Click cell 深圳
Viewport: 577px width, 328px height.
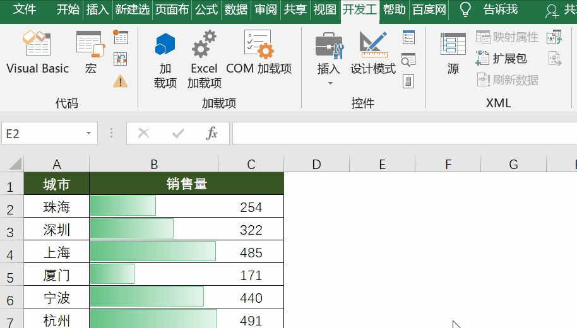click(x=57, y=230)
